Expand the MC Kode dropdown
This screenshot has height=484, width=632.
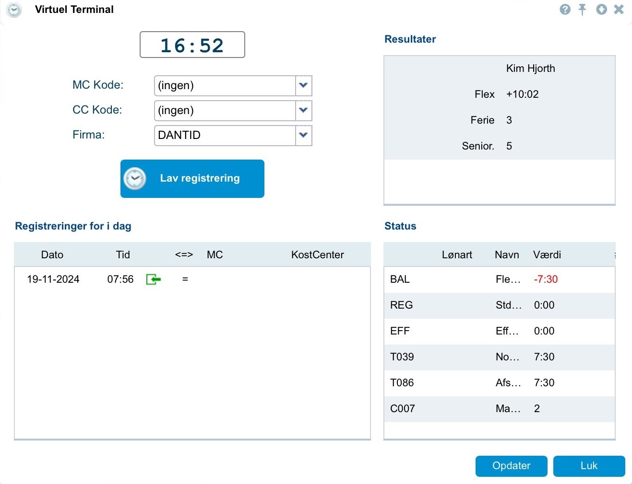[x=303, y=85]
